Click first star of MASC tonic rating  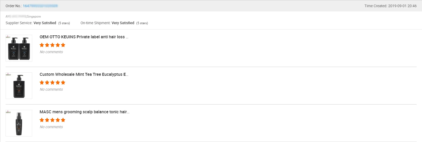[x=42, y=120]
